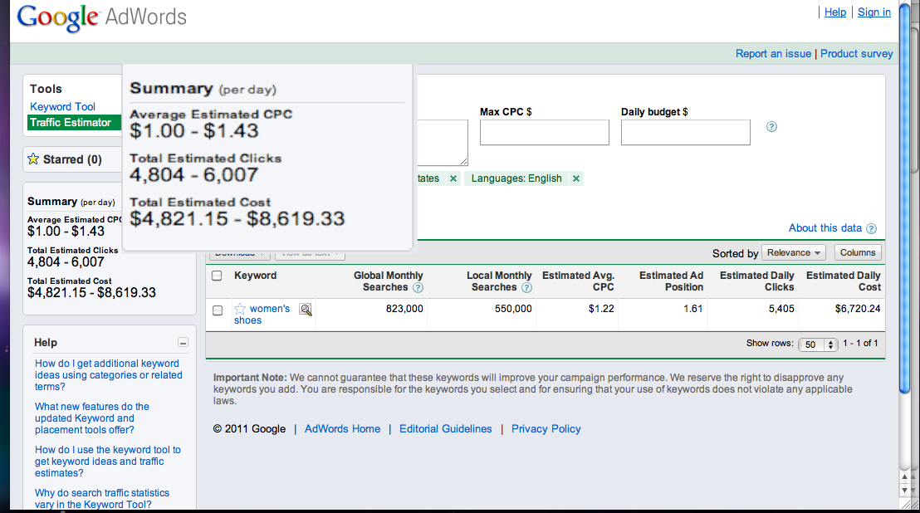
Task: Star the women's shoes keyword
Action: tap(240, 309)
